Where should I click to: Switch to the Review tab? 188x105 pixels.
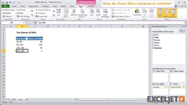click(x=63, y=6)
